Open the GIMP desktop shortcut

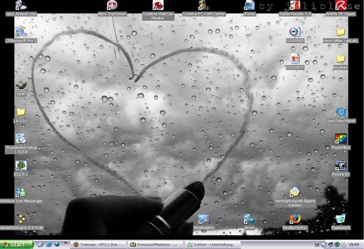point(20,86)
